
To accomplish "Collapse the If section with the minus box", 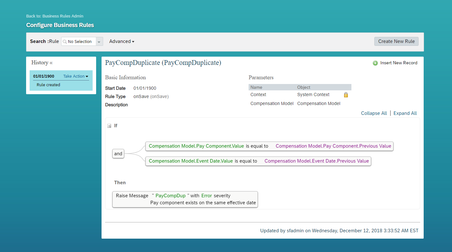I will (x=109, y=126).
